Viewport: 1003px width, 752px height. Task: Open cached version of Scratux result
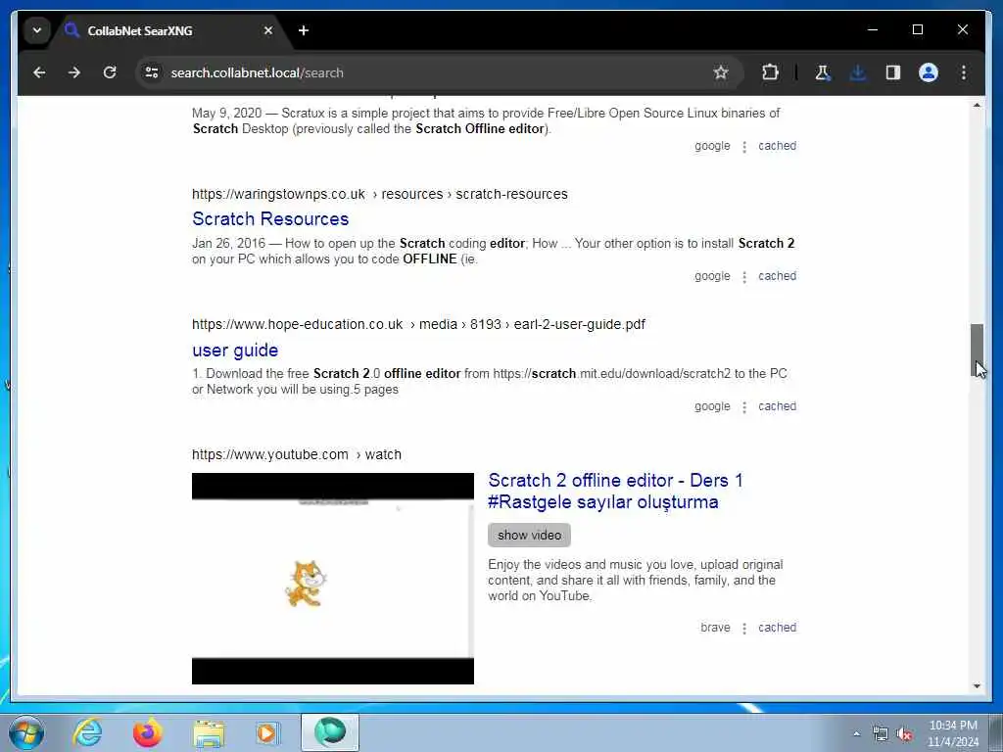777,146
